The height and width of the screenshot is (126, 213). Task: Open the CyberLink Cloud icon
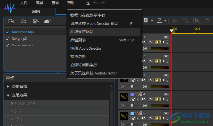tap(47, 21)
